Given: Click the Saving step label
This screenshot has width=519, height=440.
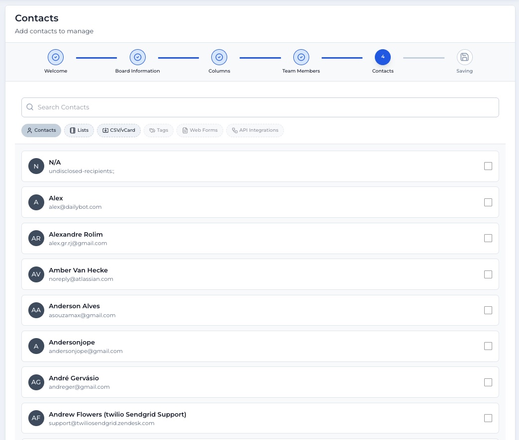Looking at the screenshot, I should point(464,71).
